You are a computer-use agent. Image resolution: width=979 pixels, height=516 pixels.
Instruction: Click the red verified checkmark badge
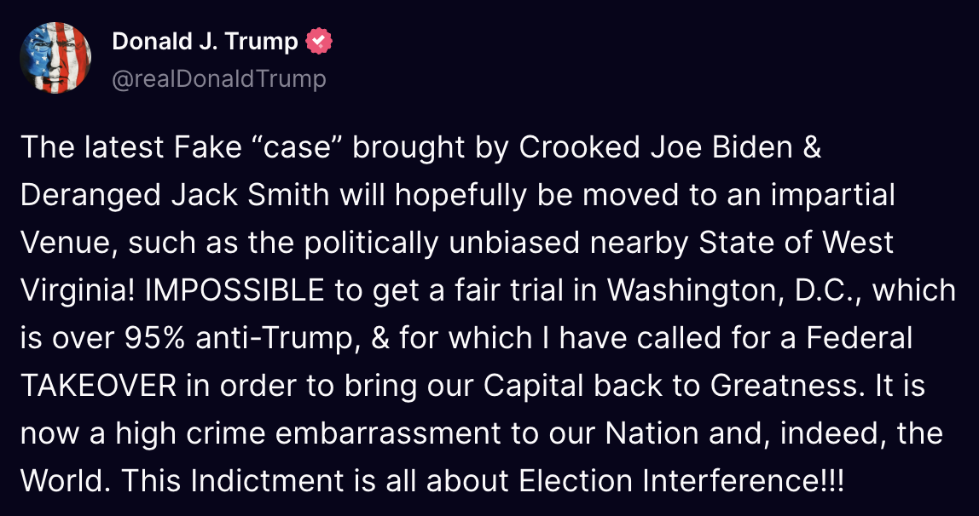pyautogui.click(x=319, y=41)
